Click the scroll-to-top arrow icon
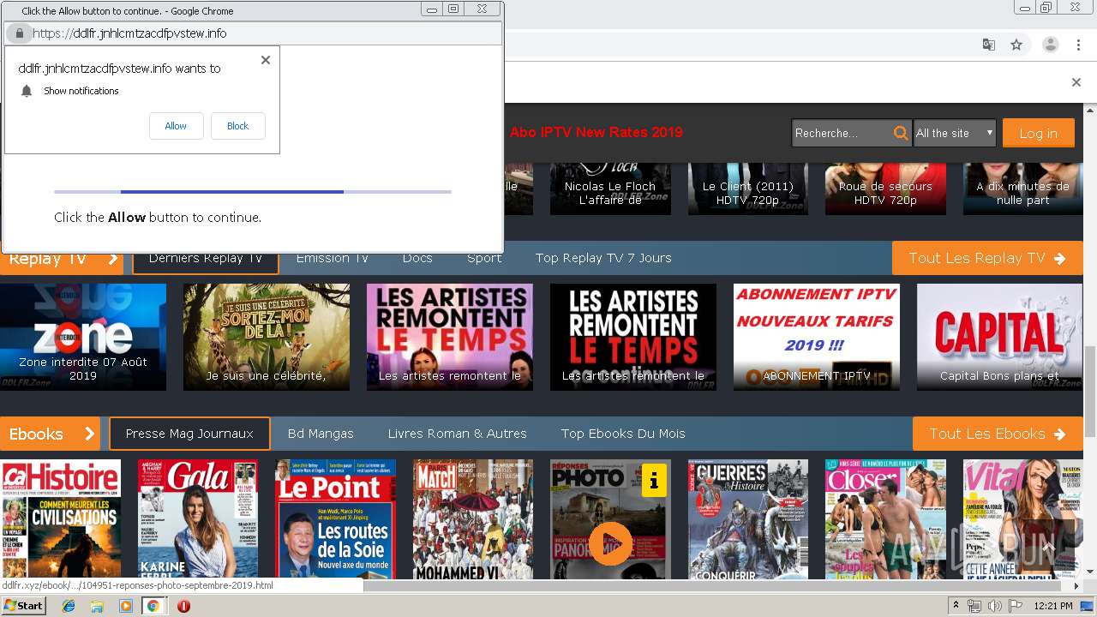Image resolution: width=1097 pixels, height=617 pixels. coord(1047,546)
